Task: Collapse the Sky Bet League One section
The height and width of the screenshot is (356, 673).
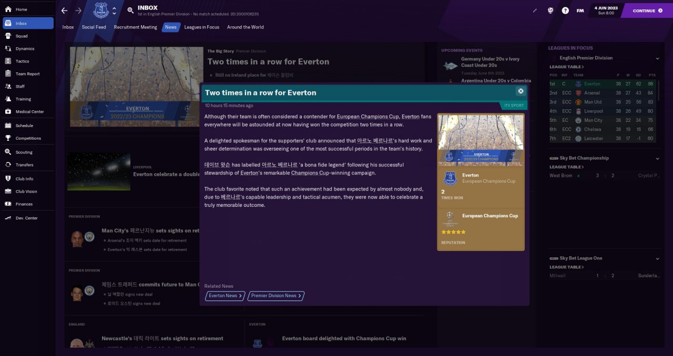Action: (657, 259)
